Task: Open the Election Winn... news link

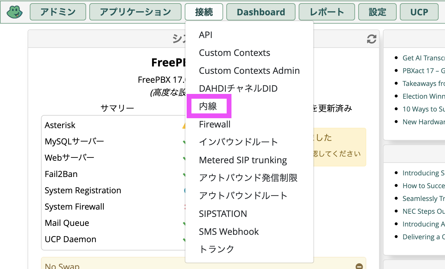Action: 424,96
